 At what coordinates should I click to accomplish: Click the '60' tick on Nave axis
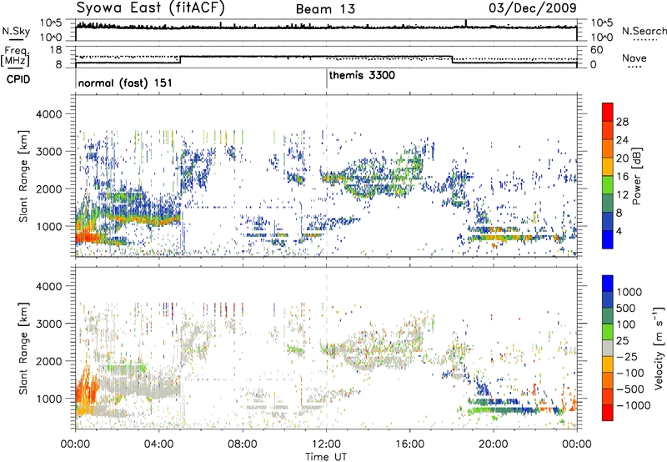pos(596,50)
